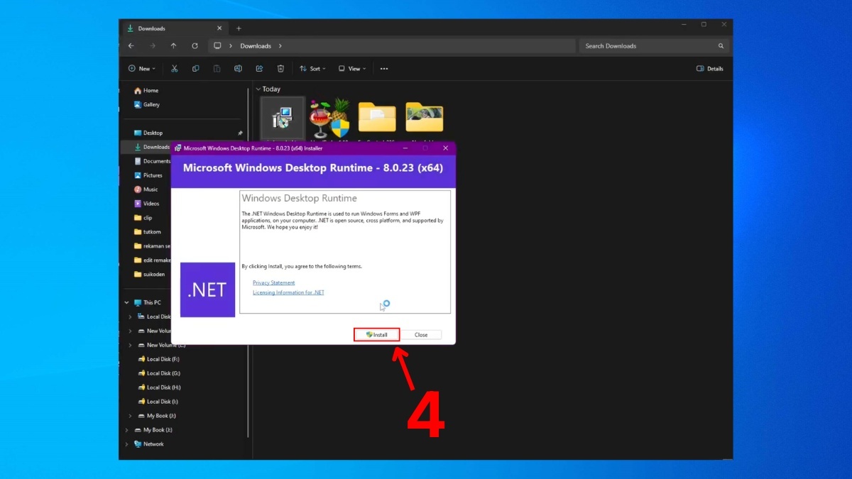
Task: Open the Privacy Statement link
Action: click(x=273, y=282)
